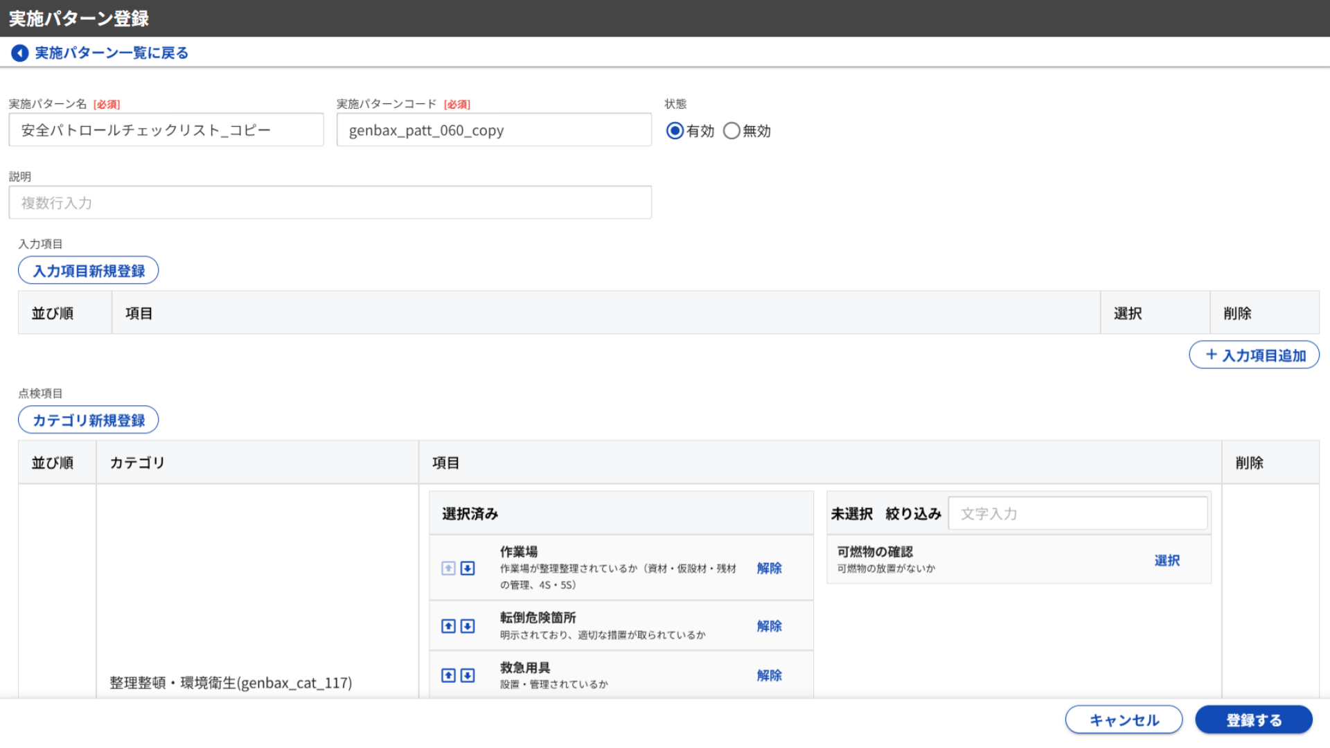Screen dimensions: 1330x748
Task: Focus the 絞り込み filter text field
Action: (1077, 514)
